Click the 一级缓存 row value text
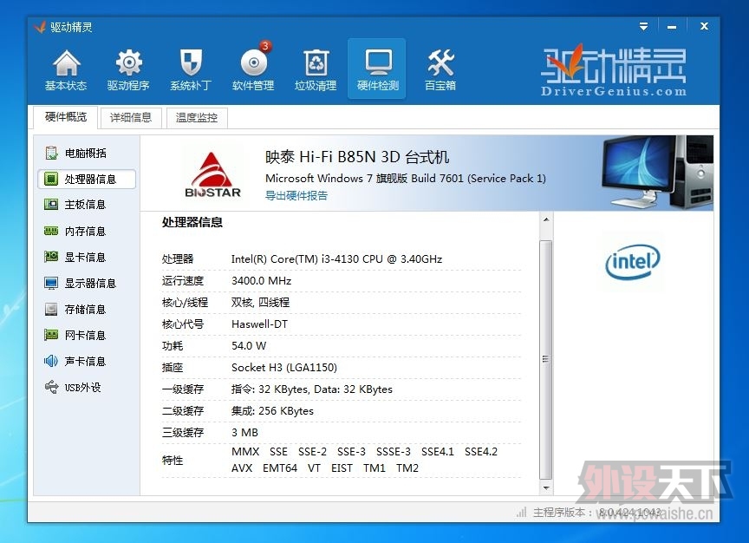This screenshot has width=749, height=543. point(312,389)
